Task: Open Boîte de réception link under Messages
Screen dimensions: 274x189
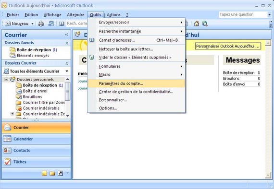Action: click(238, 73)
